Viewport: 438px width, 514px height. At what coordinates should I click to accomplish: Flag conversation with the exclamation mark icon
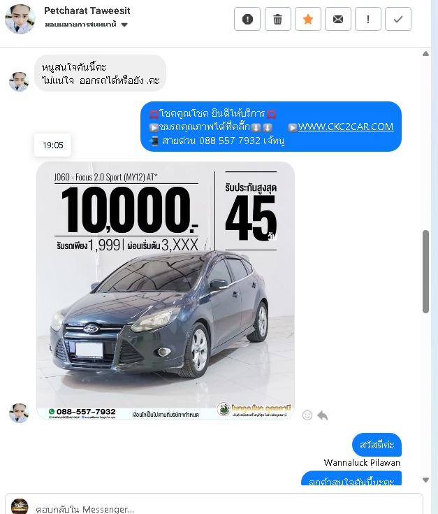tap(368, 19)
